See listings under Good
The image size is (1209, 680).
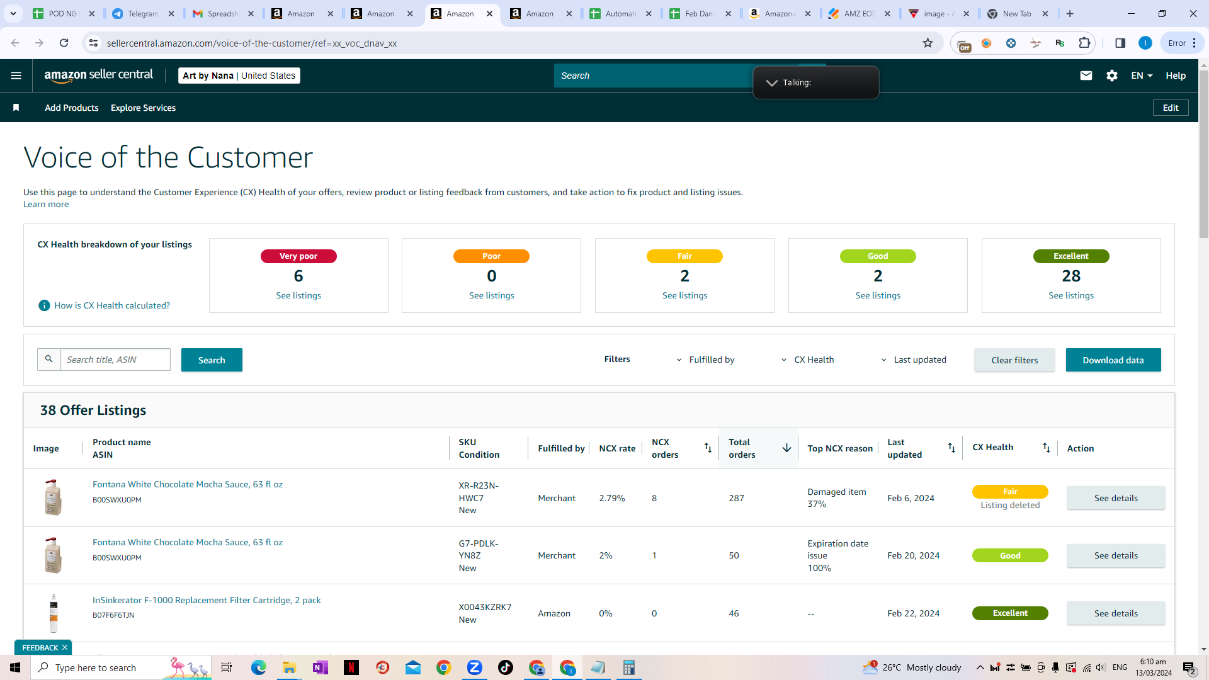coord(878,295)
